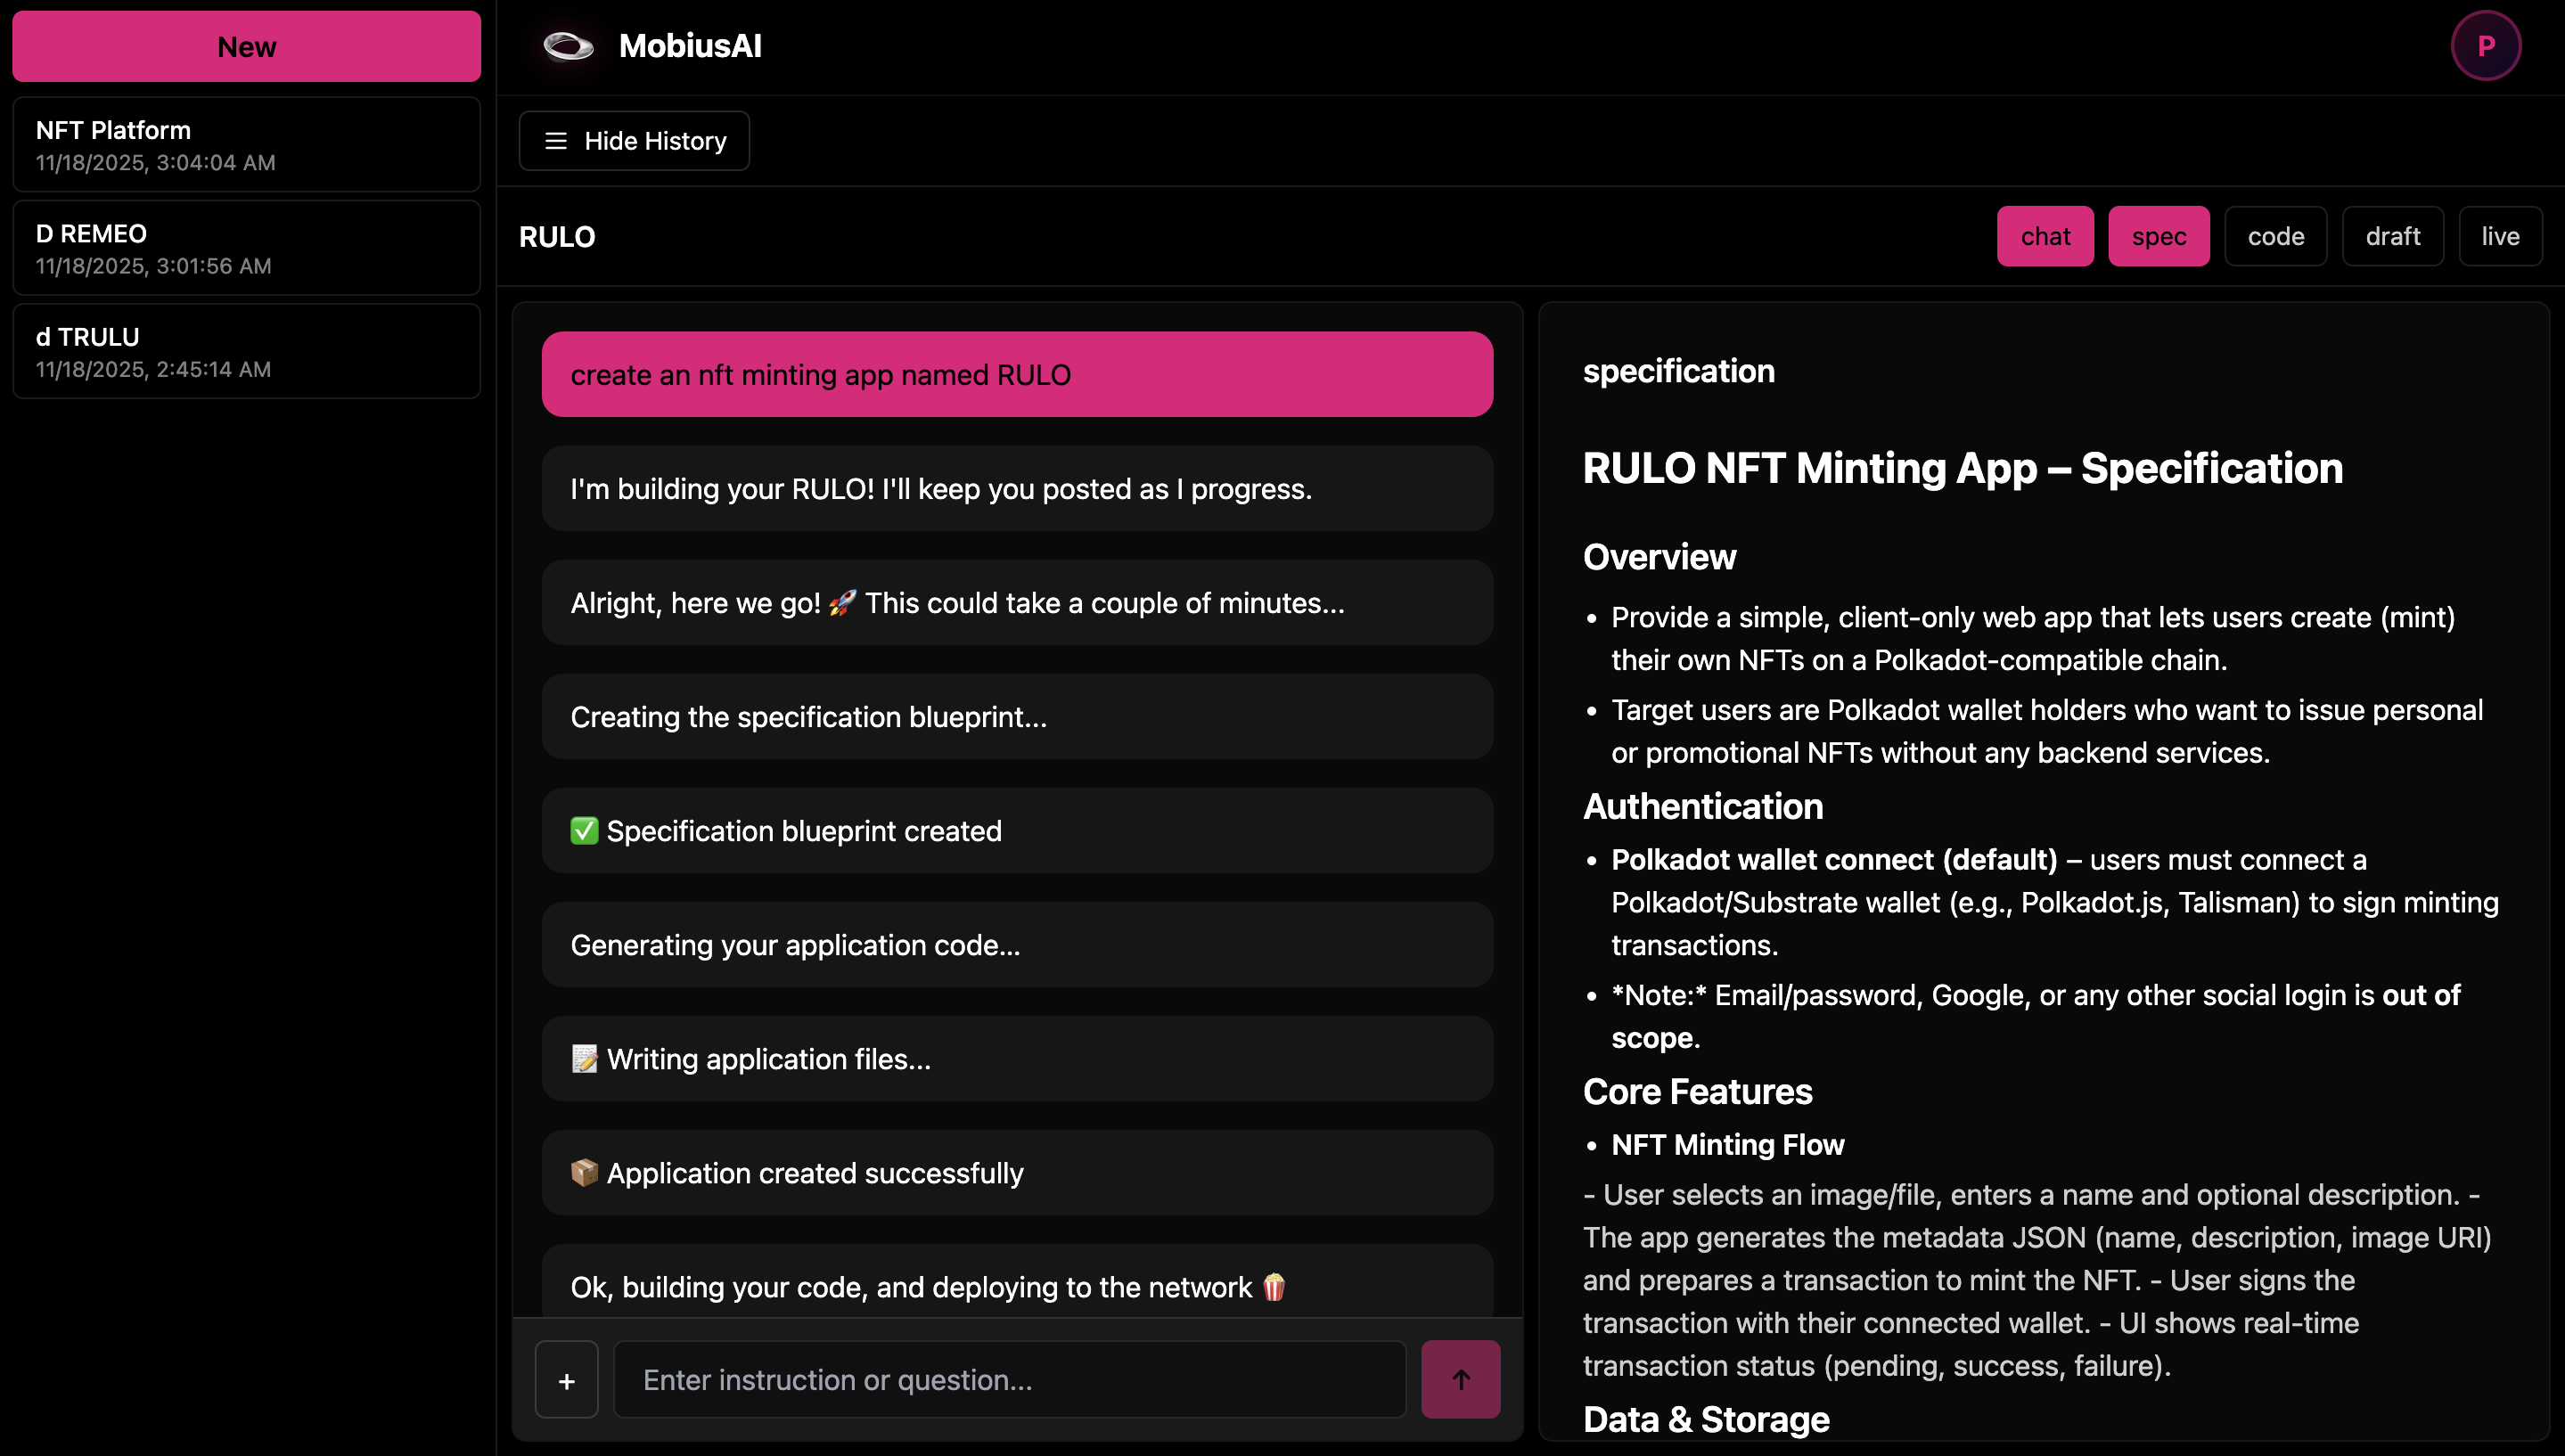Viewport: 2565px width, 1456px height.
Task: Click the MobiusAI ring logo icon
Action: [x=568, y=46]
